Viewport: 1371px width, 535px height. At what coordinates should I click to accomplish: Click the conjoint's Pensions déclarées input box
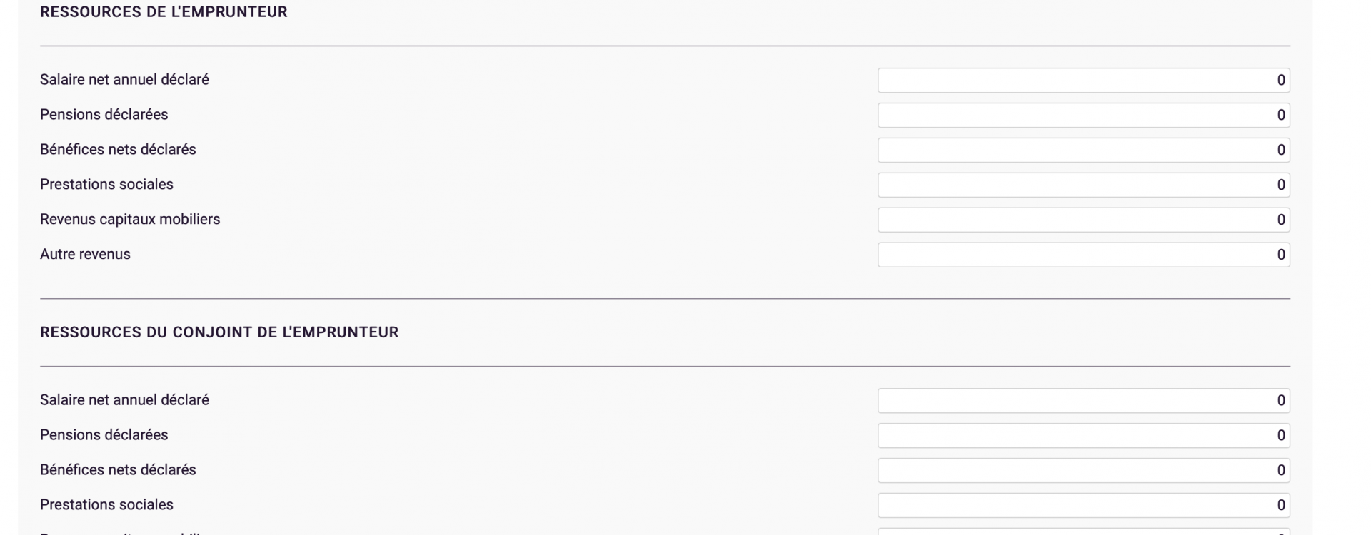tap(1083, 436)
